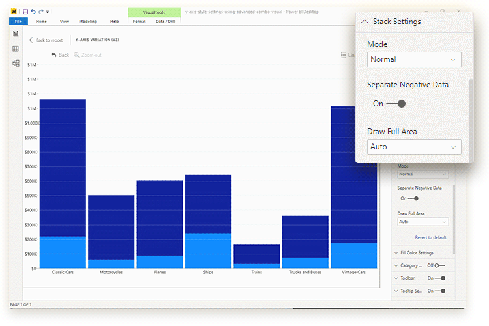Viewport: 489px width, 326px height.
Task: Expand the Toolbar section chevron
Action: (396, 278)
